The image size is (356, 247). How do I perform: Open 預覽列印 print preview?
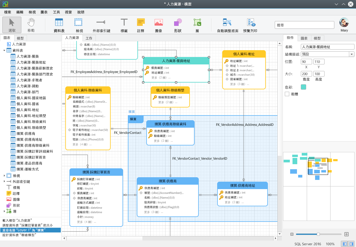250,25
